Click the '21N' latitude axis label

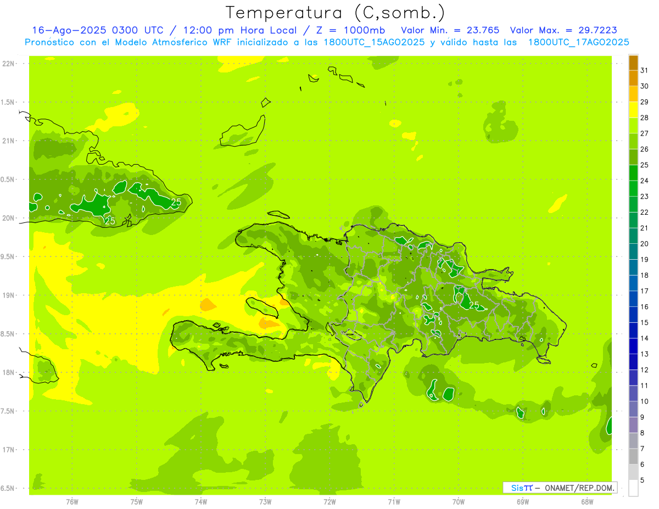(9, 141)
